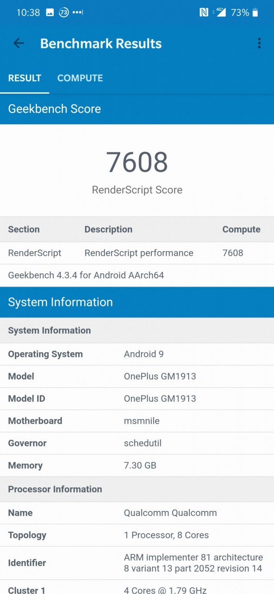
Task: Tap the Memory 7.30 GB row
Action: (x=137, y=465)
